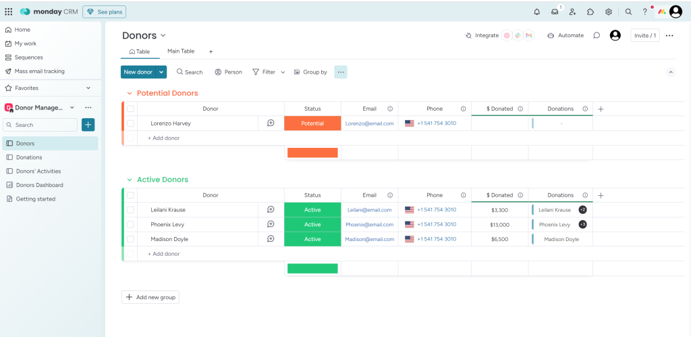Image resolution: width=691 pixels, height=337 pixels.
Task: Click the Add new group button
Action: click(150, 297)
